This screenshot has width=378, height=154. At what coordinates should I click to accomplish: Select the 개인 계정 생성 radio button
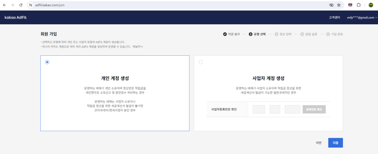click(47, 62)
